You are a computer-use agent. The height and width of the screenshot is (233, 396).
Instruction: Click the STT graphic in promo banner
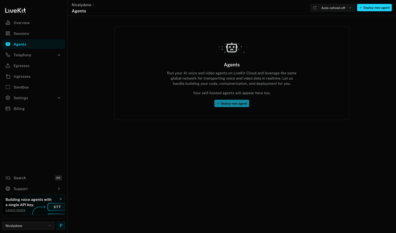tap(56, 207)
